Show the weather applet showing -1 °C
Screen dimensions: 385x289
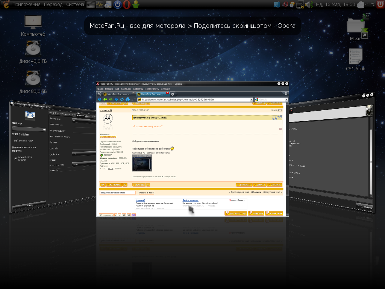367,5
